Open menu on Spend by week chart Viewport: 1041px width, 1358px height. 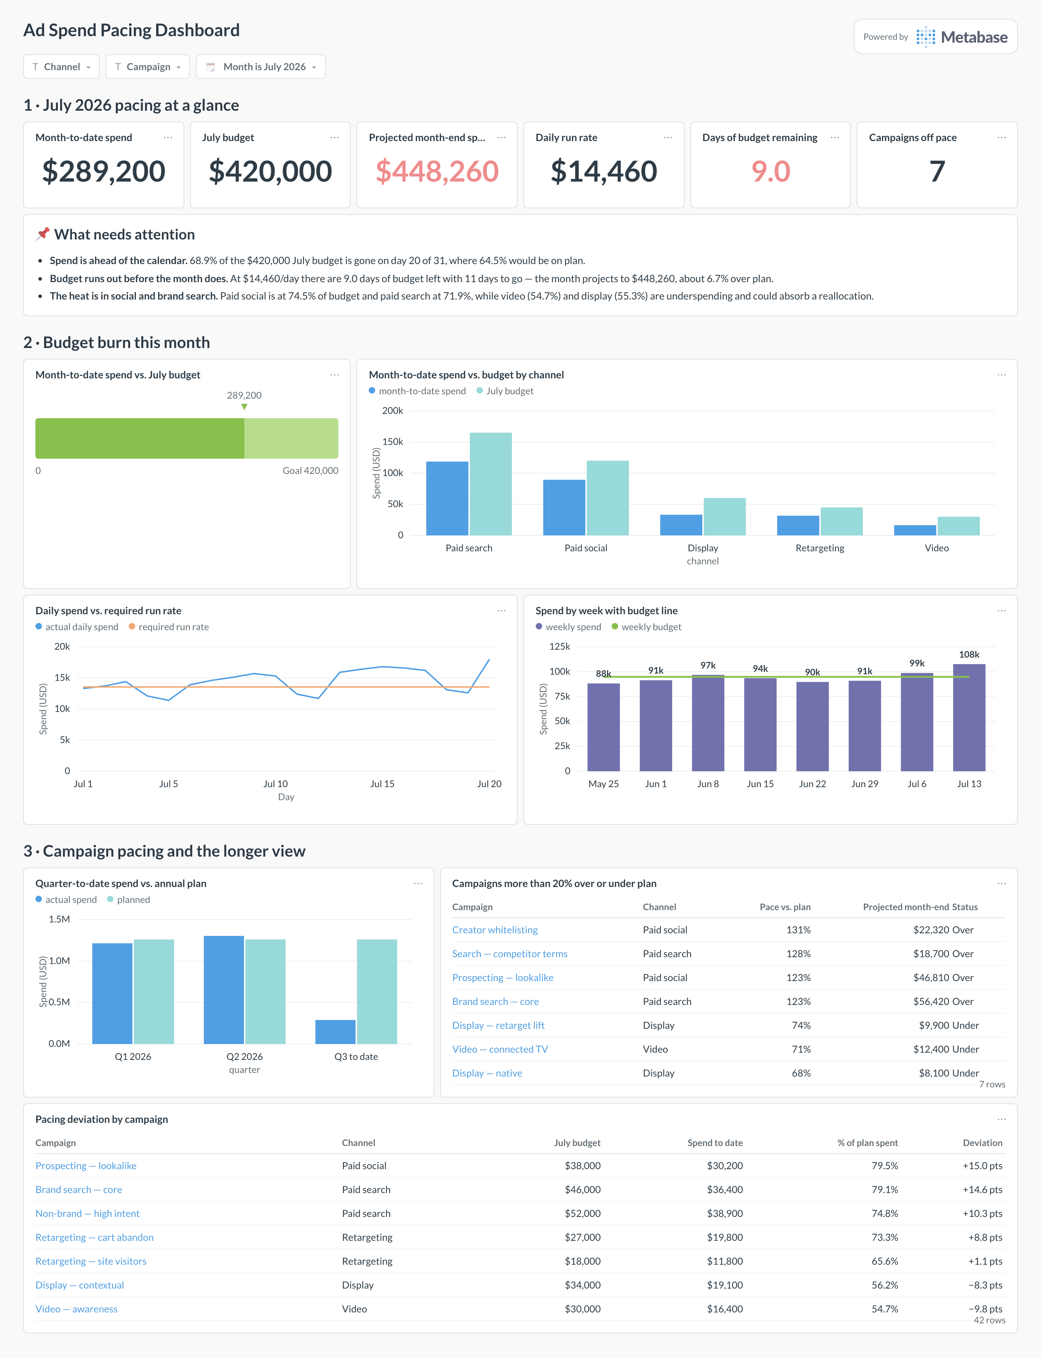click(1001, 611)
